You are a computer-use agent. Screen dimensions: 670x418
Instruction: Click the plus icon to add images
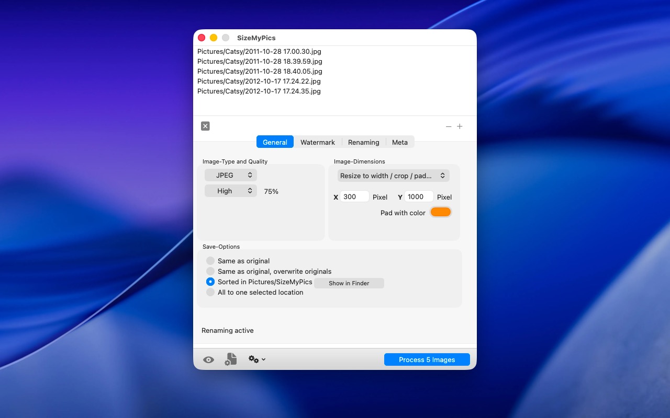click(x=460, y=126)
